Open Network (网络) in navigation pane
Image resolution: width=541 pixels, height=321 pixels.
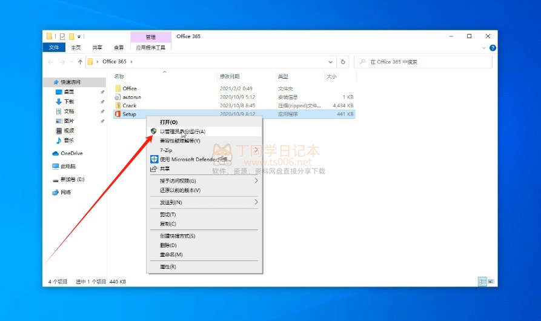pos(61,193)
